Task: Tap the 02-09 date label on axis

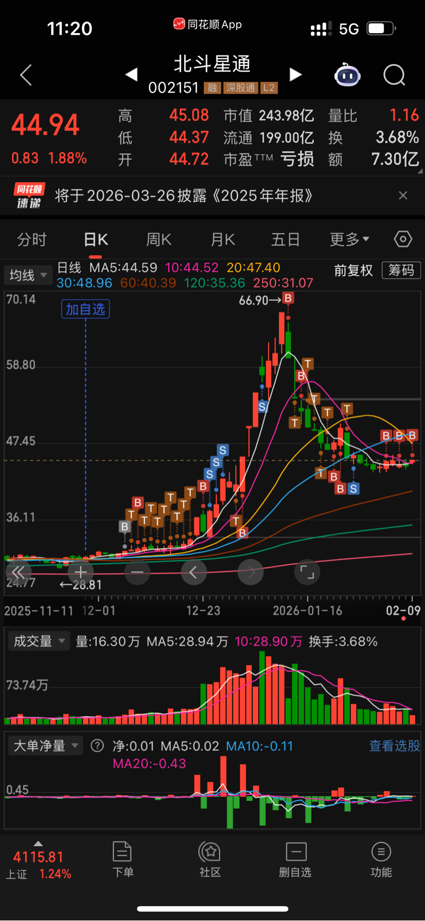Action: tap(403, 610)
